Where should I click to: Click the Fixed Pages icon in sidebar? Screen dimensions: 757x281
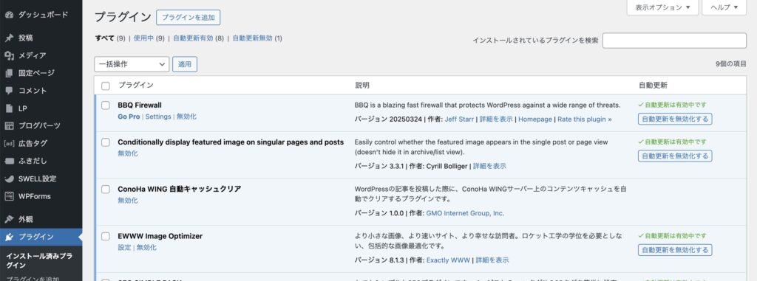[9, 73]
